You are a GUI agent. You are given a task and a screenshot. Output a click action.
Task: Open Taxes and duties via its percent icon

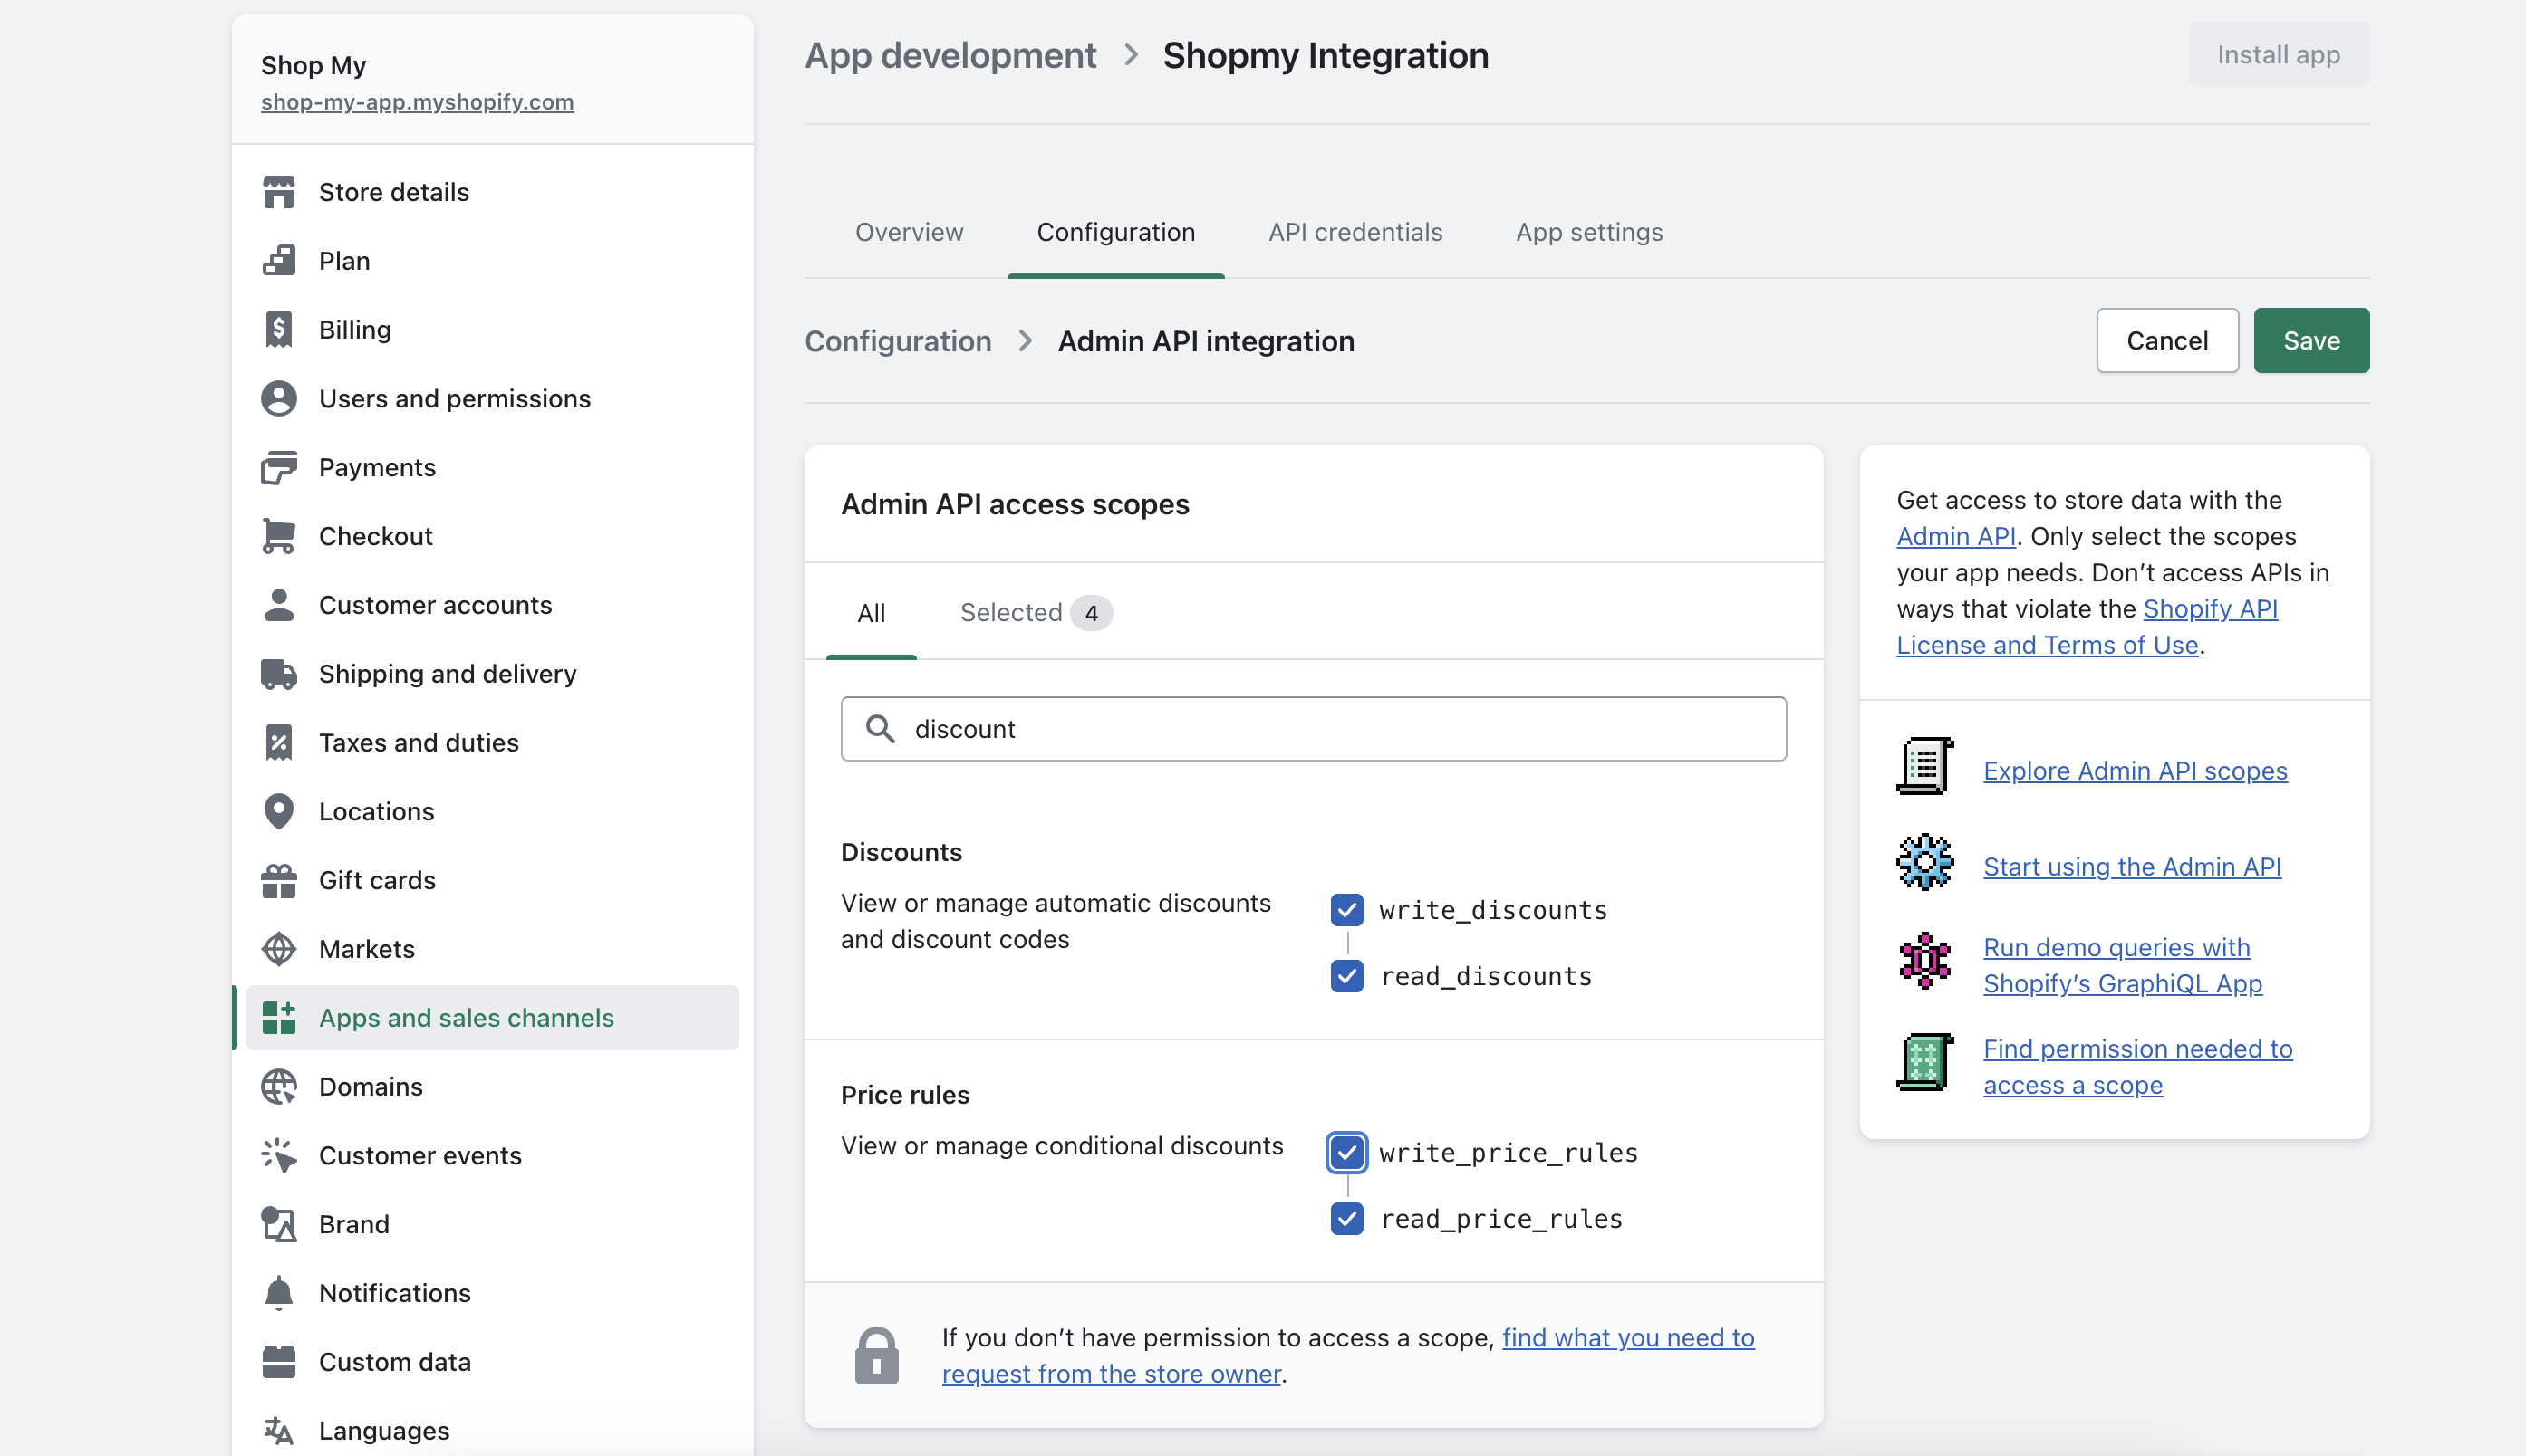[x=278, y=742]
